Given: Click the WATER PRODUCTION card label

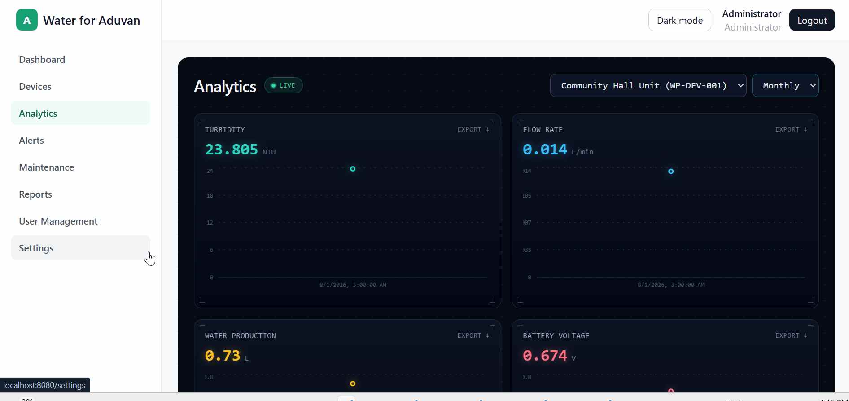Looking at the screenshot, I should 241,336.
